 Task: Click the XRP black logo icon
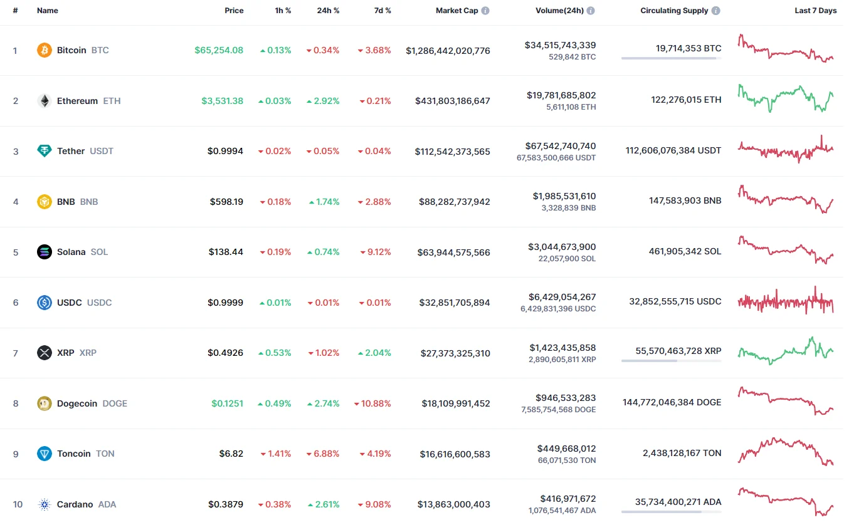pyautogui.click(x=45, y=353)
